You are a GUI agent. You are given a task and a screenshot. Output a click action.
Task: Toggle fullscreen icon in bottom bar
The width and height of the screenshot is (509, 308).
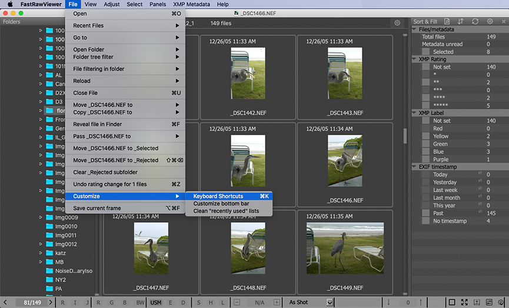coord(464,302)
